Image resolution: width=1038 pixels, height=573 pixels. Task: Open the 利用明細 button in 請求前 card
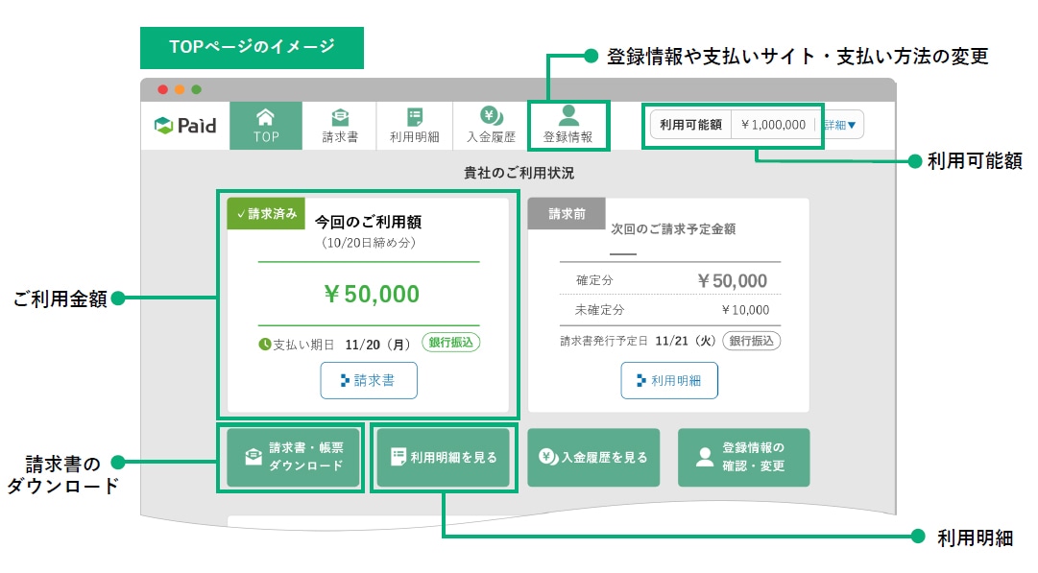[669, 380]
